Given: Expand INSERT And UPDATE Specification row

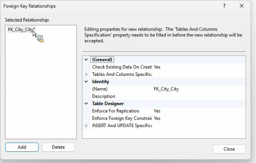Looking at the screenshot, I should [x=86, y=126].
